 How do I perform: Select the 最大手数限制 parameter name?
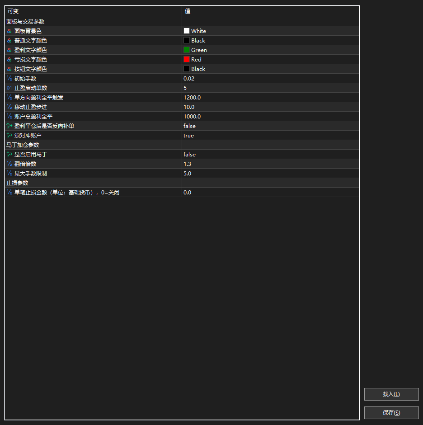click(x=31, y=174)
